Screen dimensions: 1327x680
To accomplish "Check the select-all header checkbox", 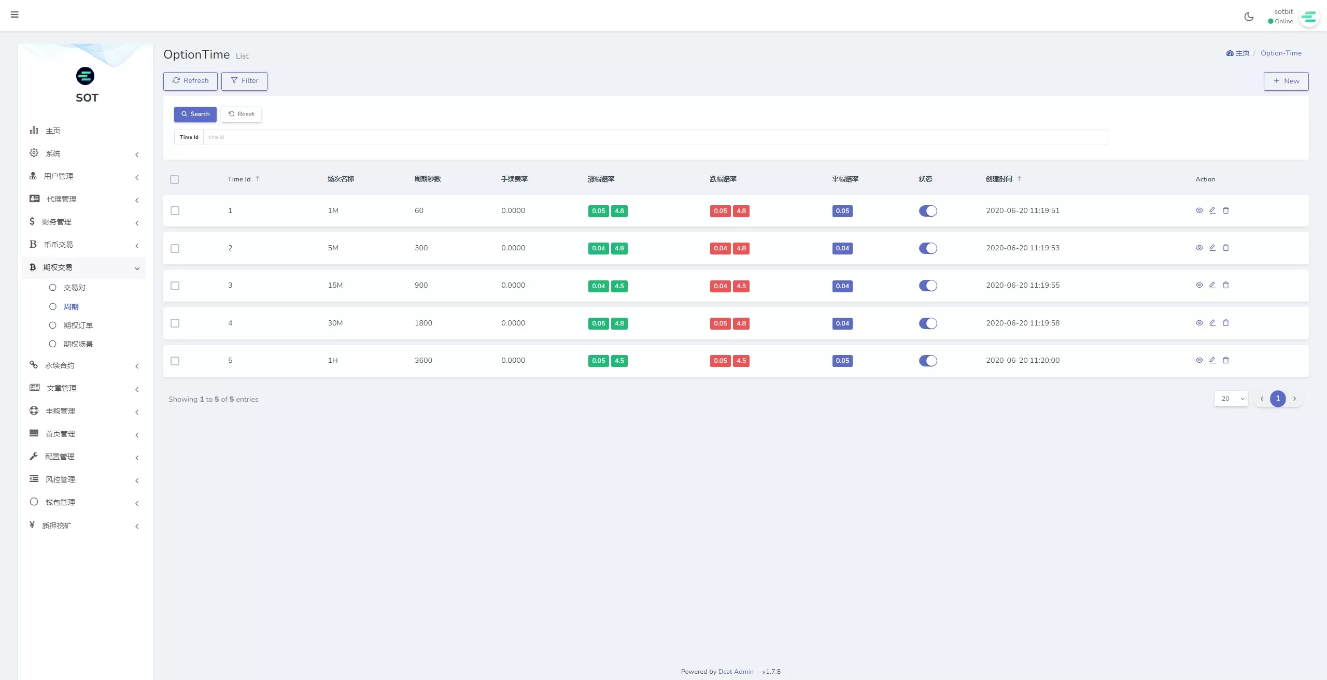I will click(175, 179).
